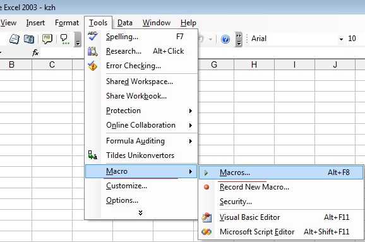Click the blue Help question mark icon
This screenshot has height=242, width=365.
pyautogui.click(x=225, y=39)
